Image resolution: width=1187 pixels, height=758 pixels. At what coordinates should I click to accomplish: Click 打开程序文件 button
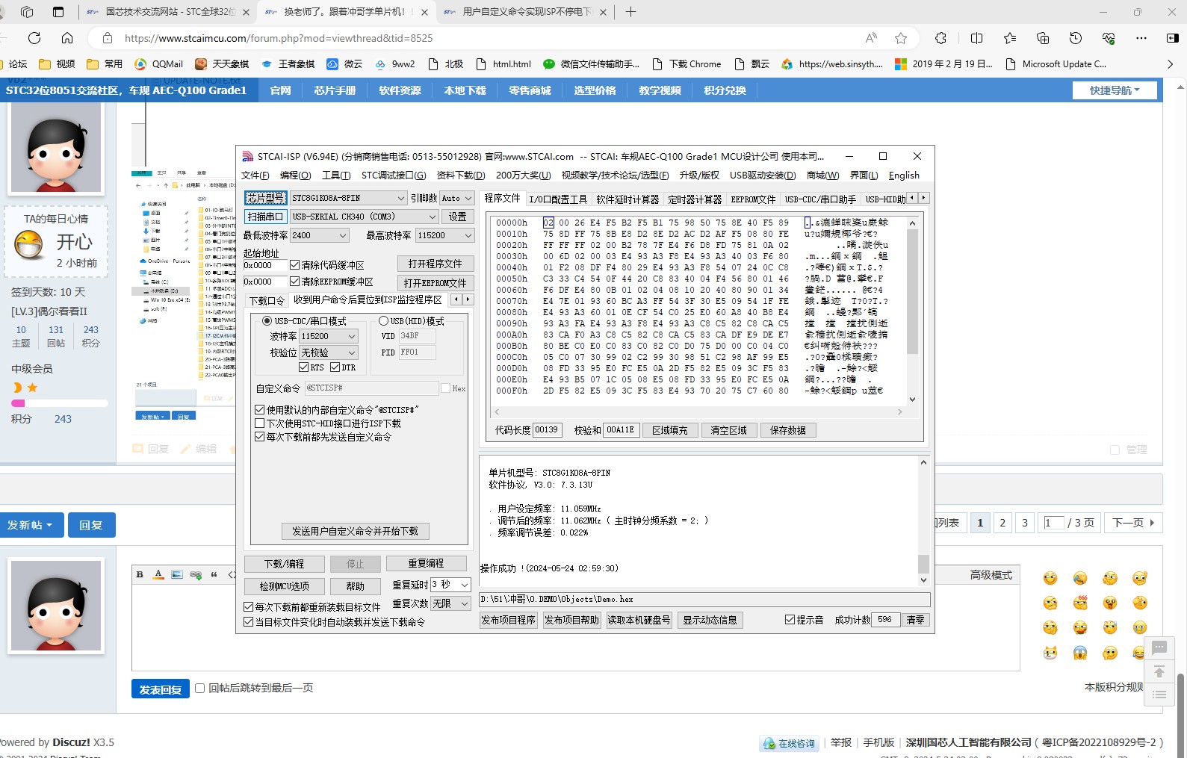[435, 264]
